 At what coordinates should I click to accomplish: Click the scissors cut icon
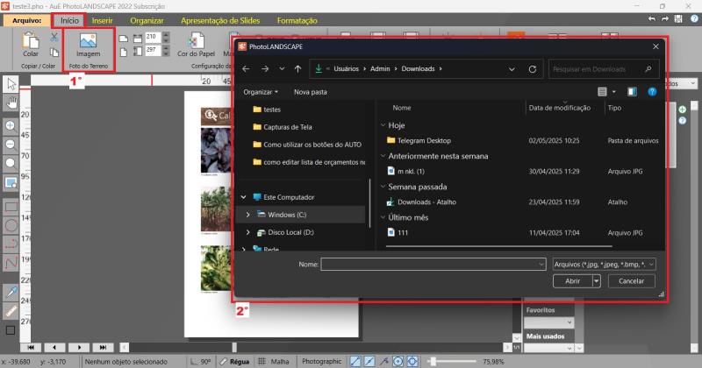54,37
